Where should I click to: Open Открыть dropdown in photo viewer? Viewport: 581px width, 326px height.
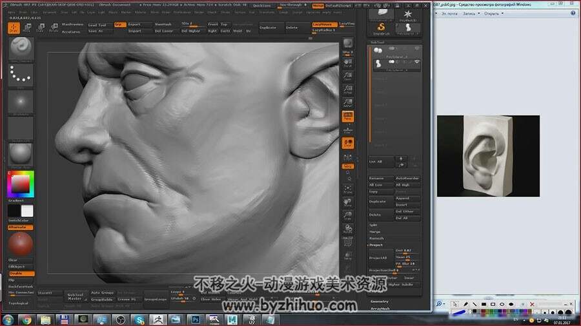pyautogui.click(x=494, y=14)
